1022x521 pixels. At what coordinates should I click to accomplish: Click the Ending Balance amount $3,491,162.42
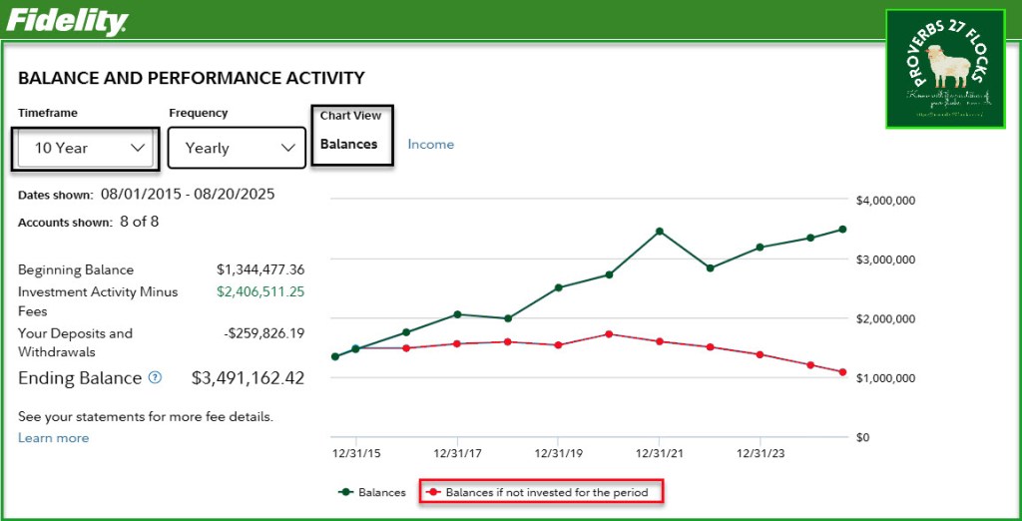(248, 378)
